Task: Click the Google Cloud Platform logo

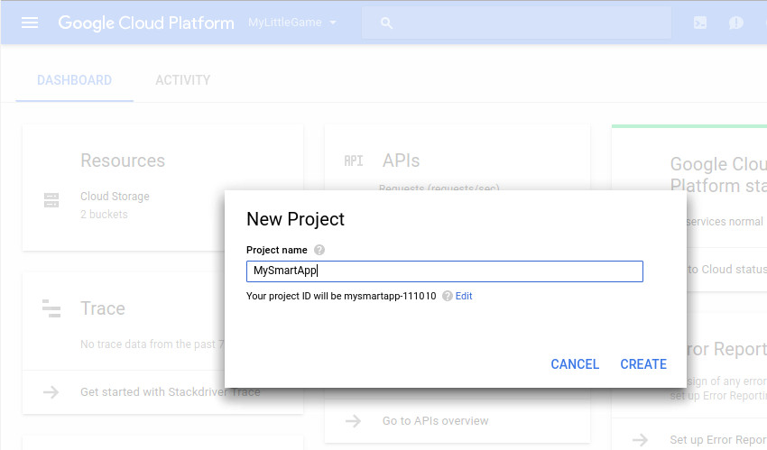Action: [146, 23]
